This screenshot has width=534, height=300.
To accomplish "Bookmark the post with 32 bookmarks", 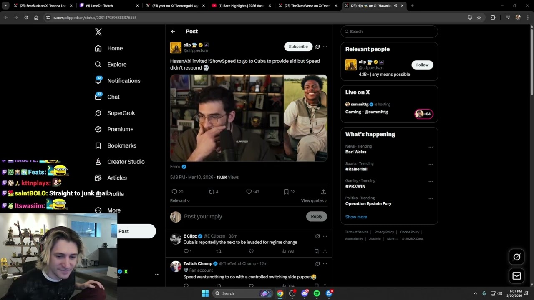I will pyautogui.click(x=289, y=192).
